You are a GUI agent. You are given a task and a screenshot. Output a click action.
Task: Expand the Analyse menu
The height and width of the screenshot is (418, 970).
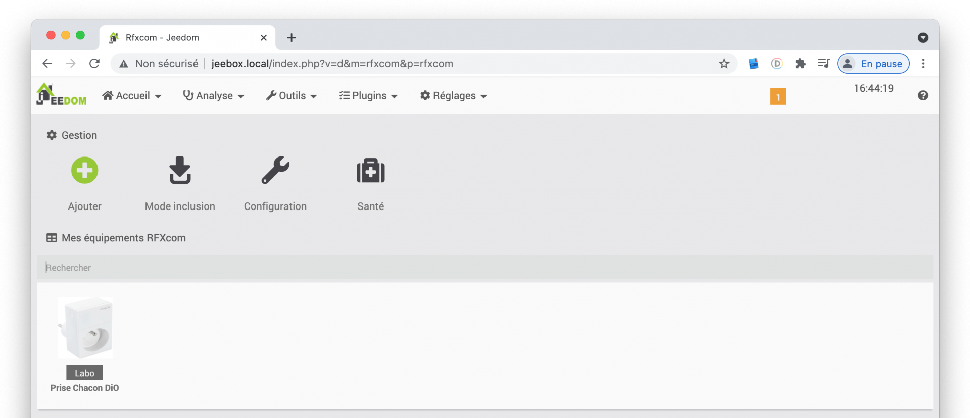[213, 96]
